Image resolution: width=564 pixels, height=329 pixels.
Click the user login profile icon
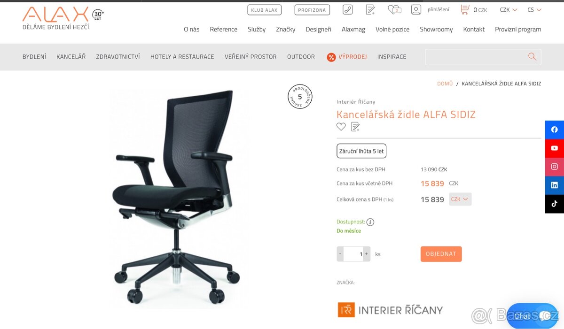pyautogui.click(x=416, y=9)
